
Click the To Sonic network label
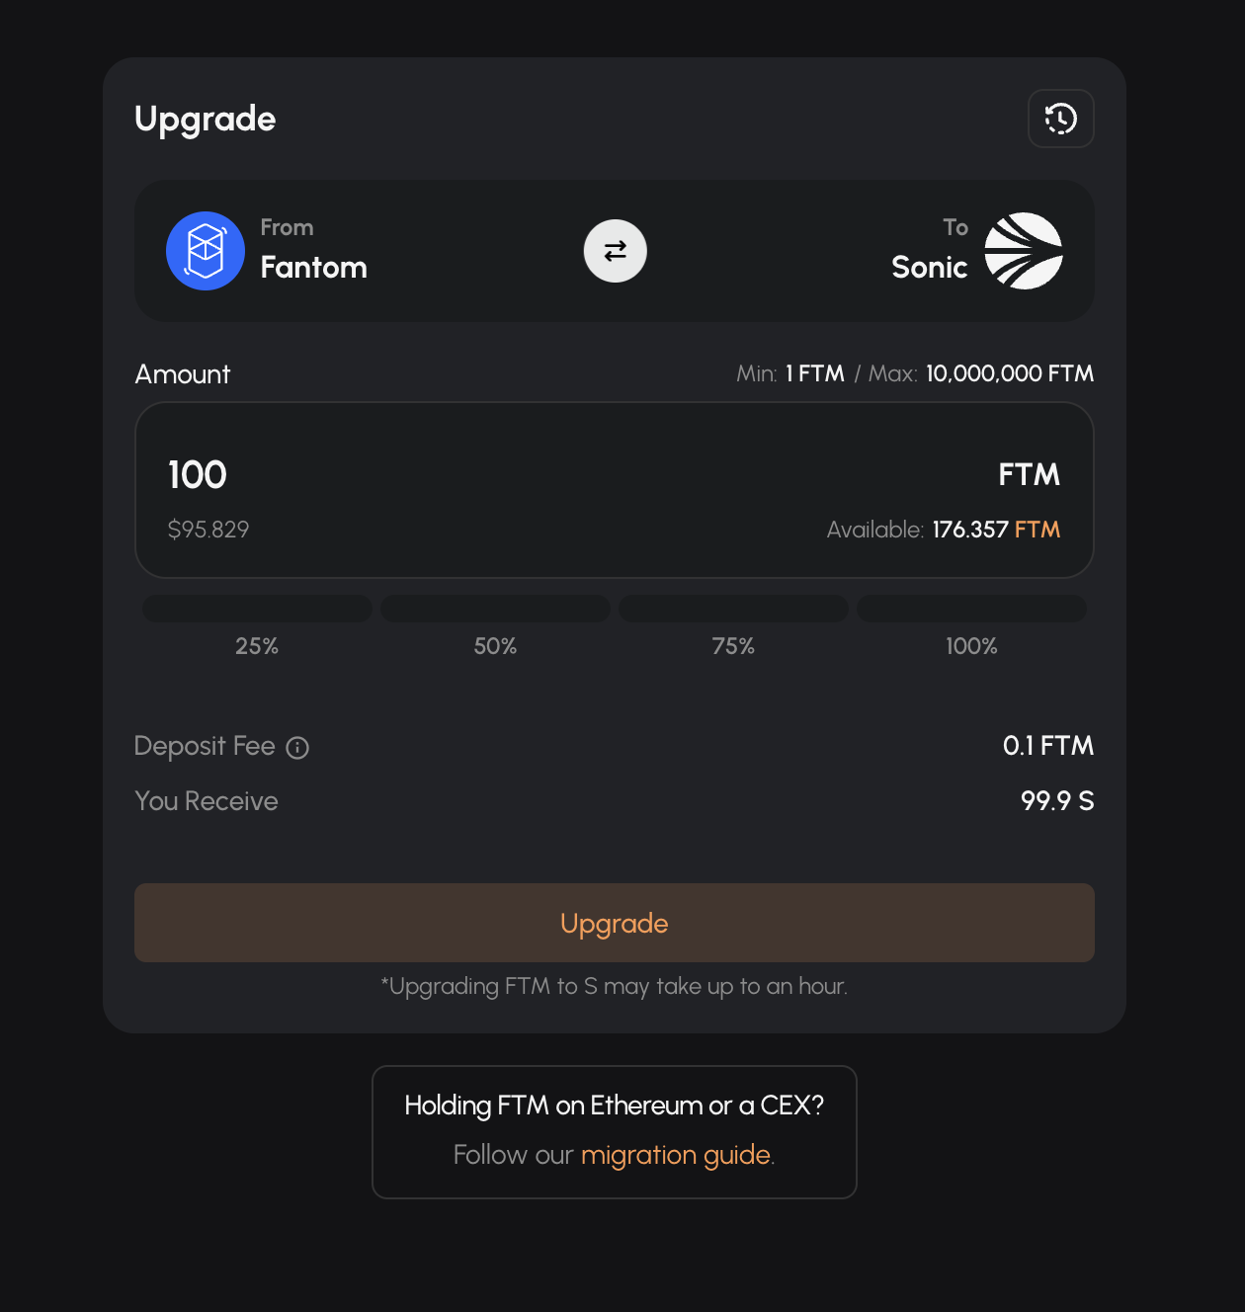(x=929, y=250)
